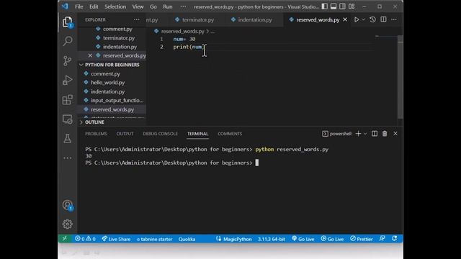Open the Search view

pyautogui.click(x=68, y=41)
